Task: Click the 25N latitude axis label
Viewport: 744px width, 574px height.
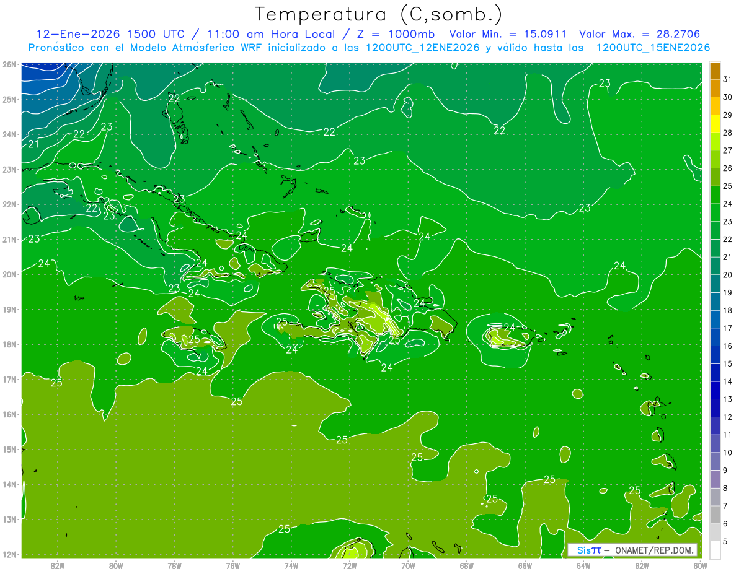Action: [9, 99]
